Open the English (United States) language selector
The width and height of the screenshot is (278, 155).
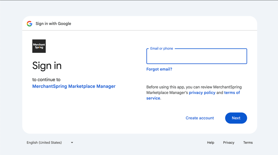click(x=50, y=142)
